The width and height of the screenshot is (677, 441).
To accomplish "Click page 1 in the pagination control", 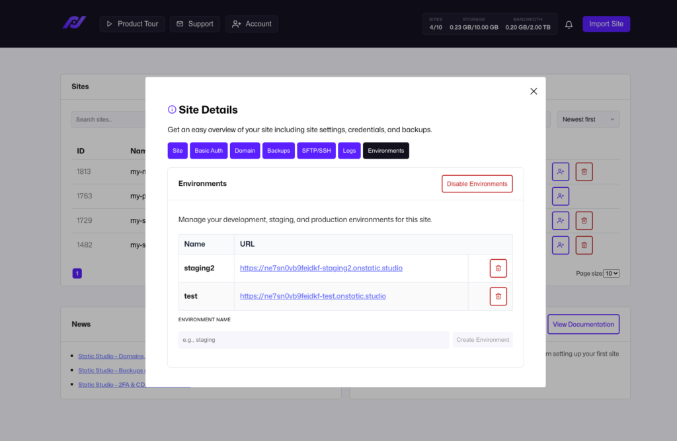I will click(77, 273).
